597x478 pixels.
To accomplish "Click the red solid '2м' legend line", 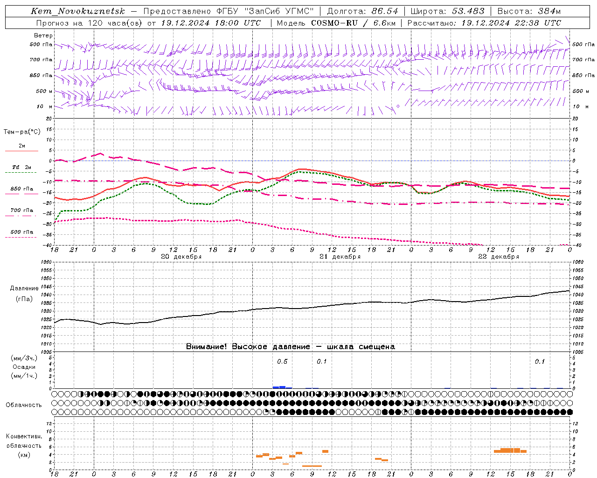I will [21, 151].
